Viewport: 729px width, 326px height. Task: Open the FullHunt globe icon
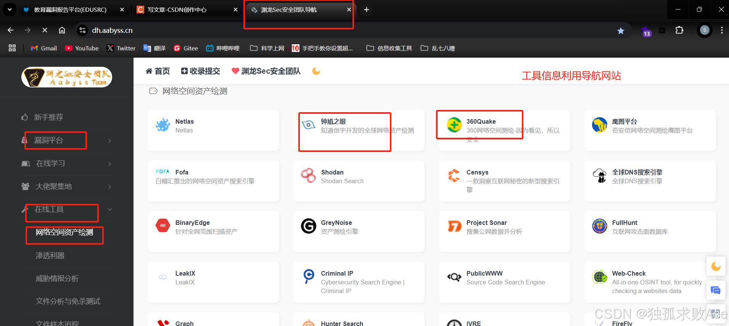tap(600, 226)
